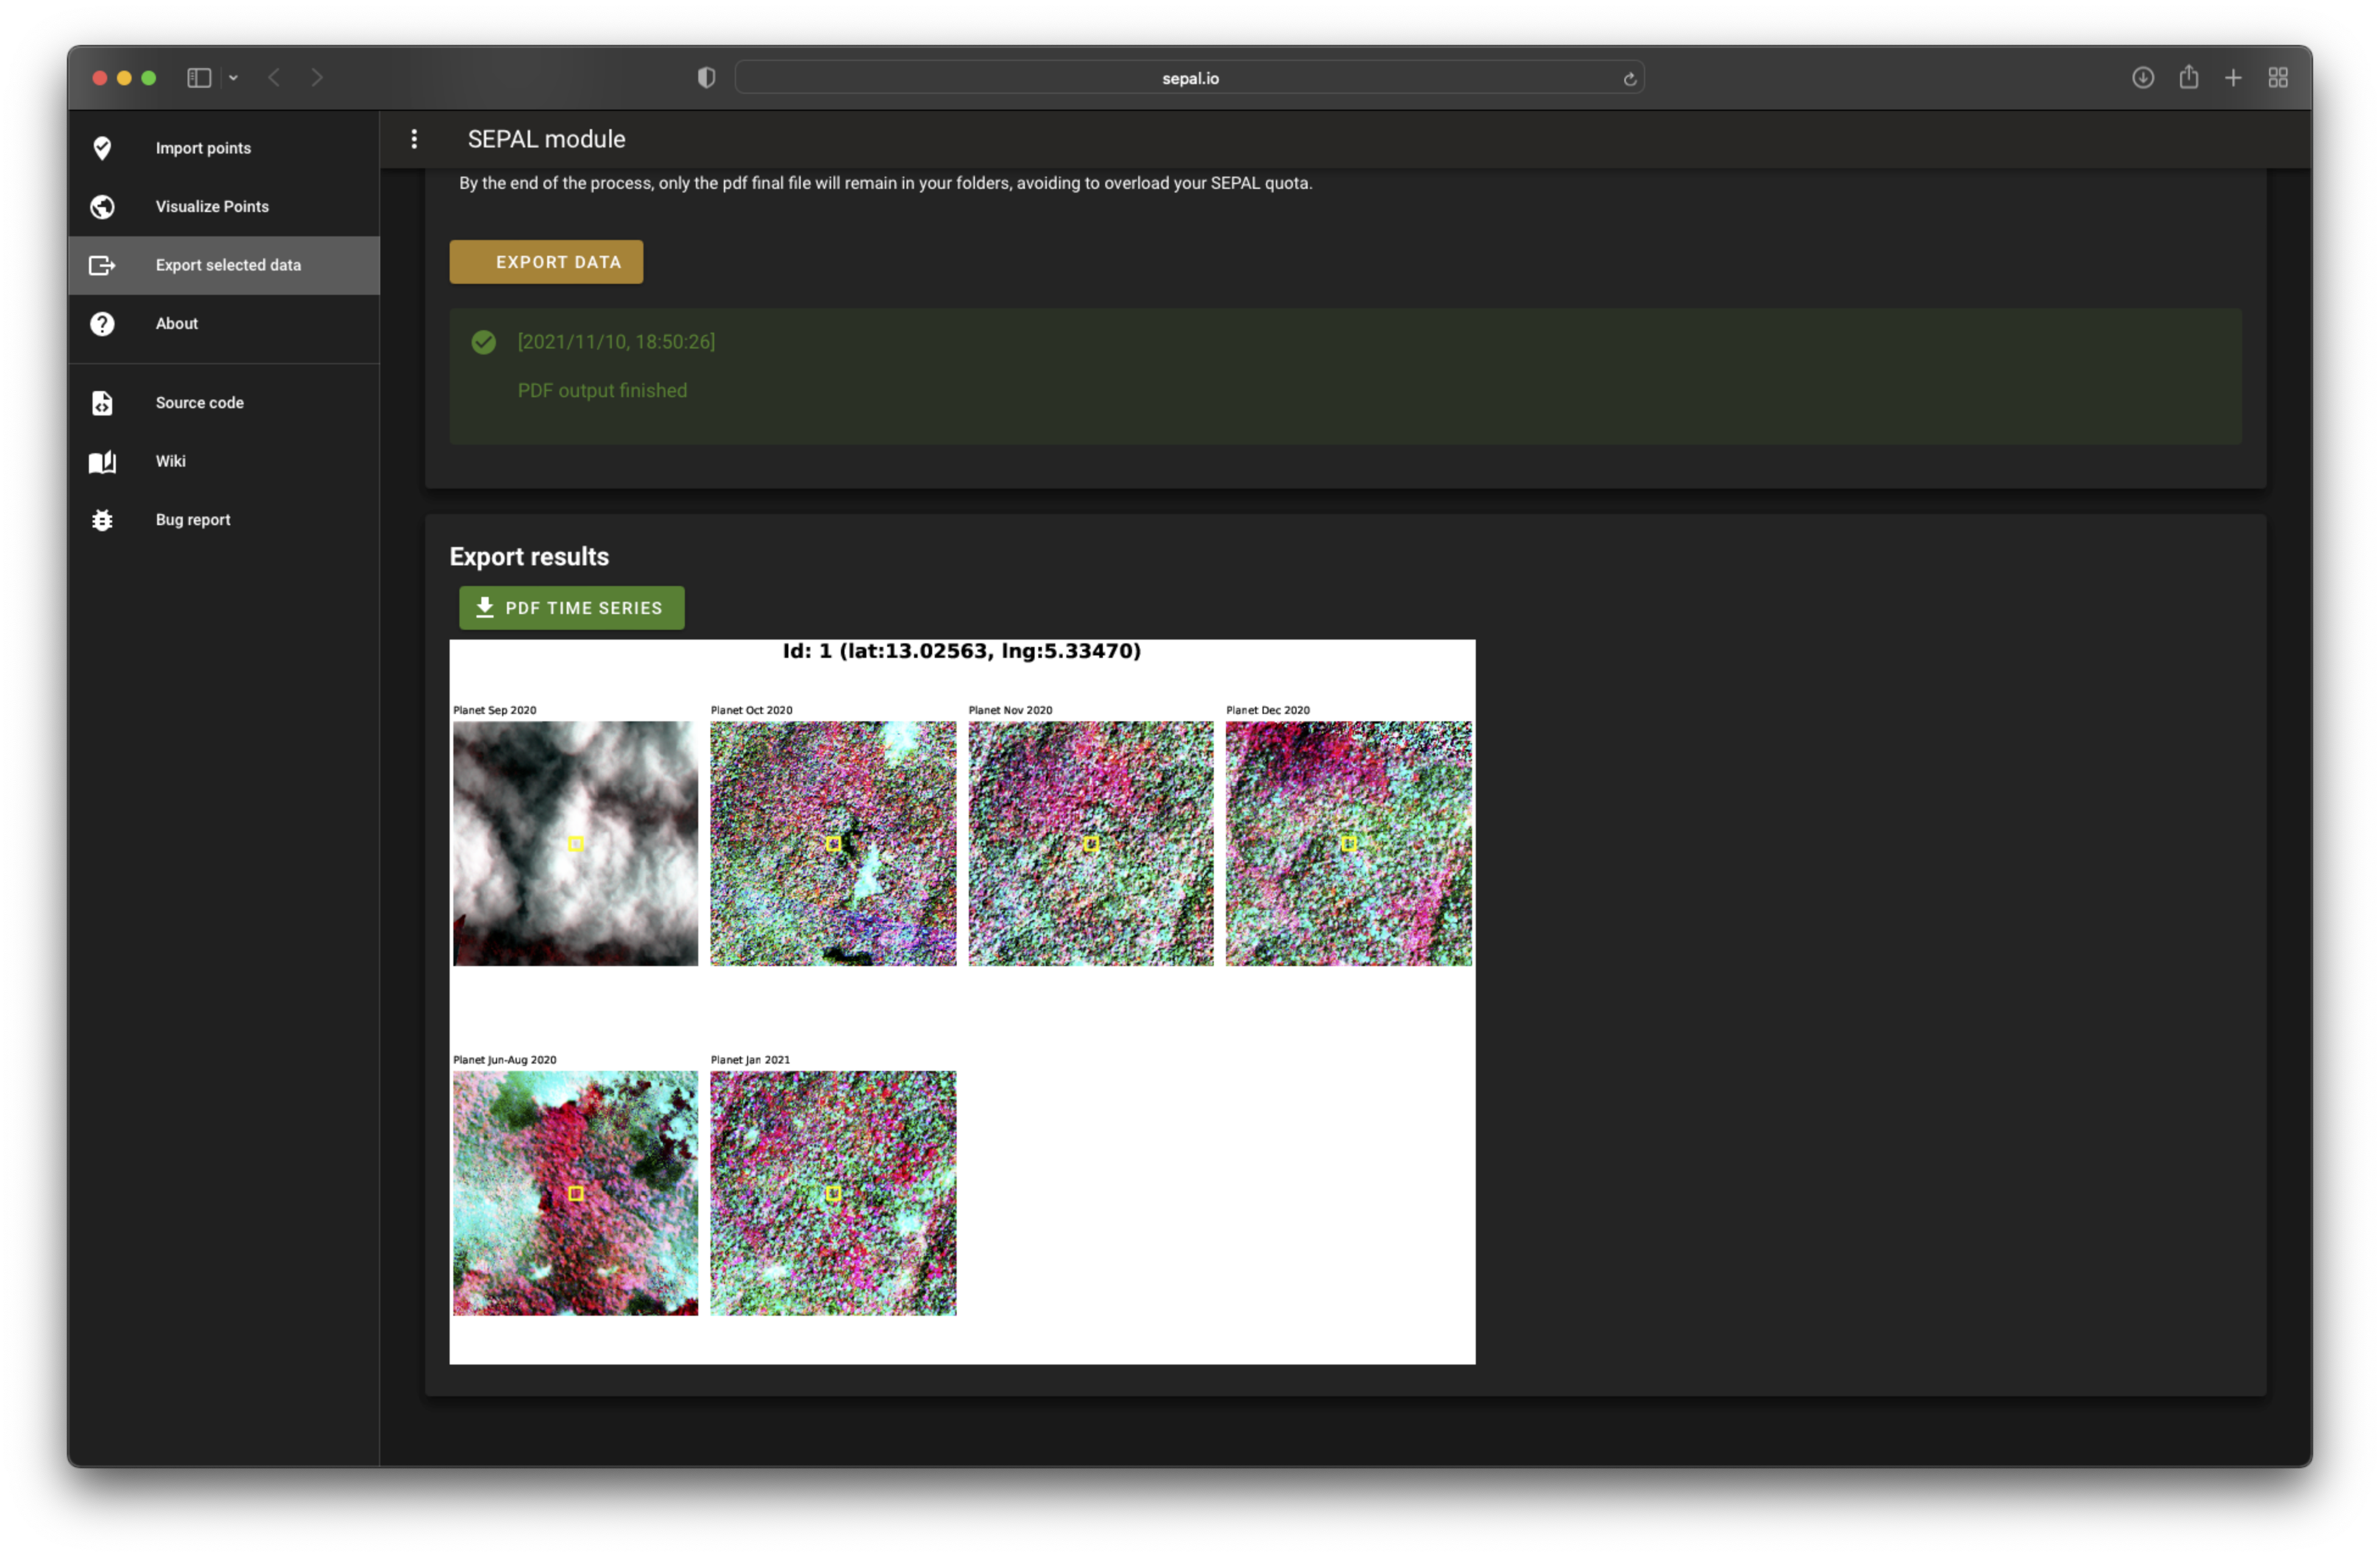Click the Import points pin icon
This screenshot has width=2380, height=1557.
click(x=102, y=148)
